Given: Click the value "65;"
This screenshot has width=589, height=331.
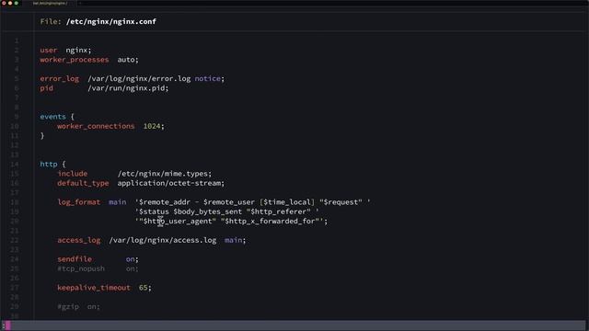Looking at the screenshot, I should pos(145,288).
